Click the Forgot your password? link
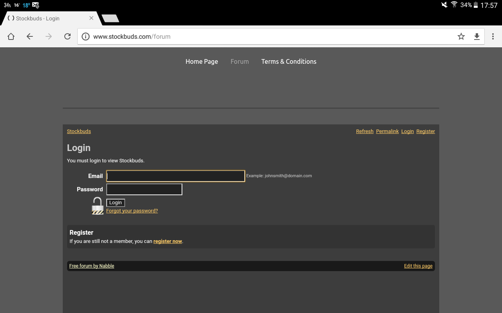Screen dimensions: 502x313 132,211
